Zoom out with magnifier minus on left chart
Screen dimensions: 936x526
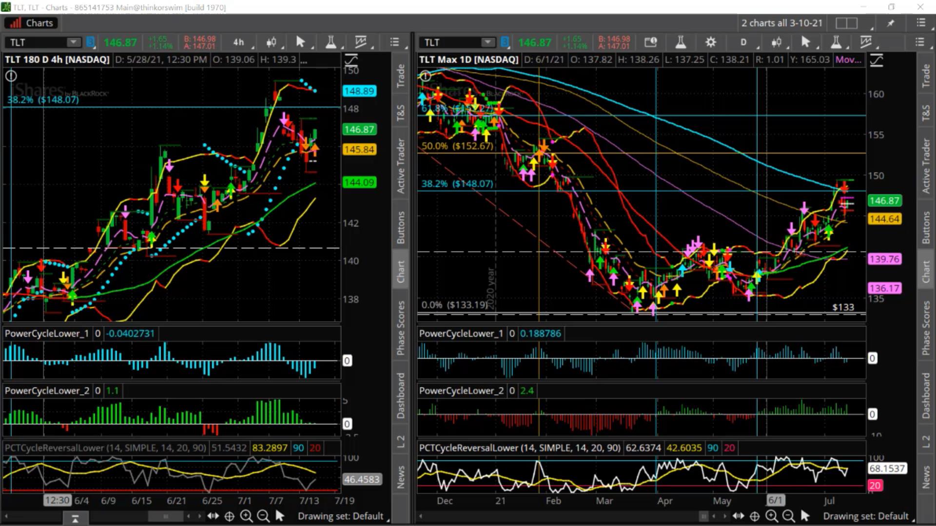(x=263, y=516)
